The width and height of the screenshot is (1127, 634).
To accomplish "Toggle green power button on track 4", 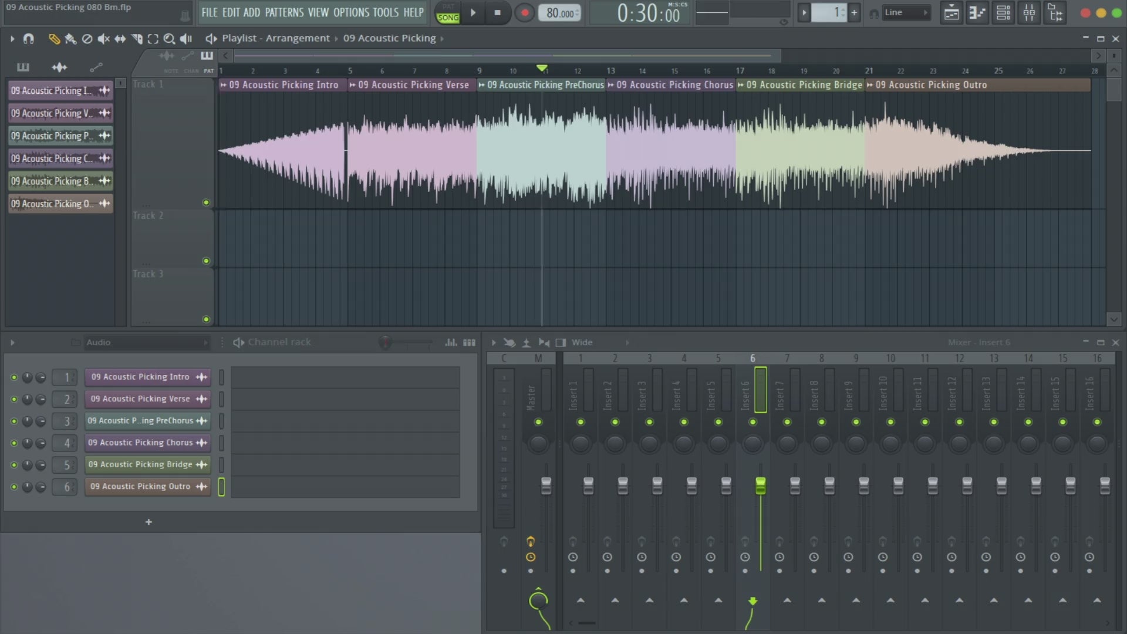I will point(13,442).
